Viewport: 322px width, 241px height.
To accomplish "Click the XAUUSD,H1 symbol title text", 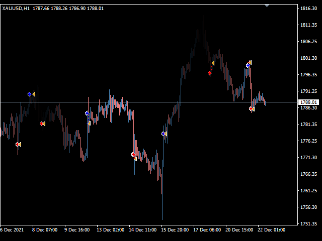I will [16, 9].
